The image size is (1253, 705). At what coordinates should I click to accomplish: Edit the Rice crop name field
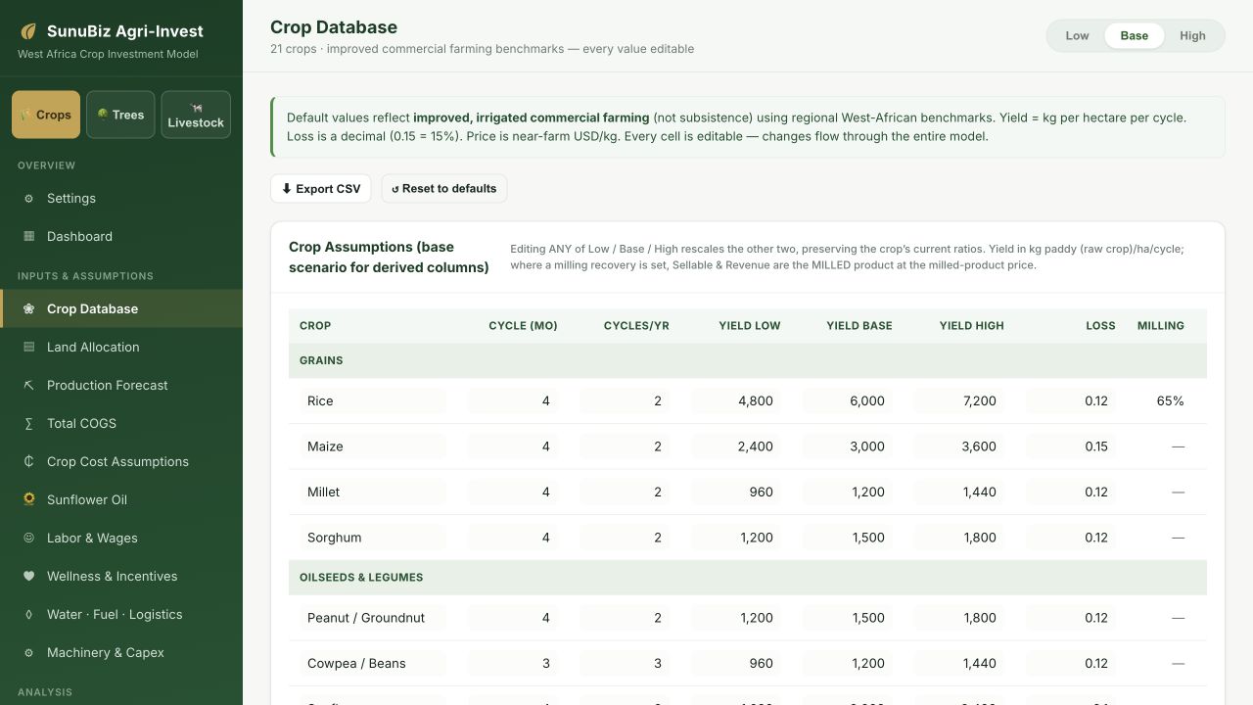(372, 401)
